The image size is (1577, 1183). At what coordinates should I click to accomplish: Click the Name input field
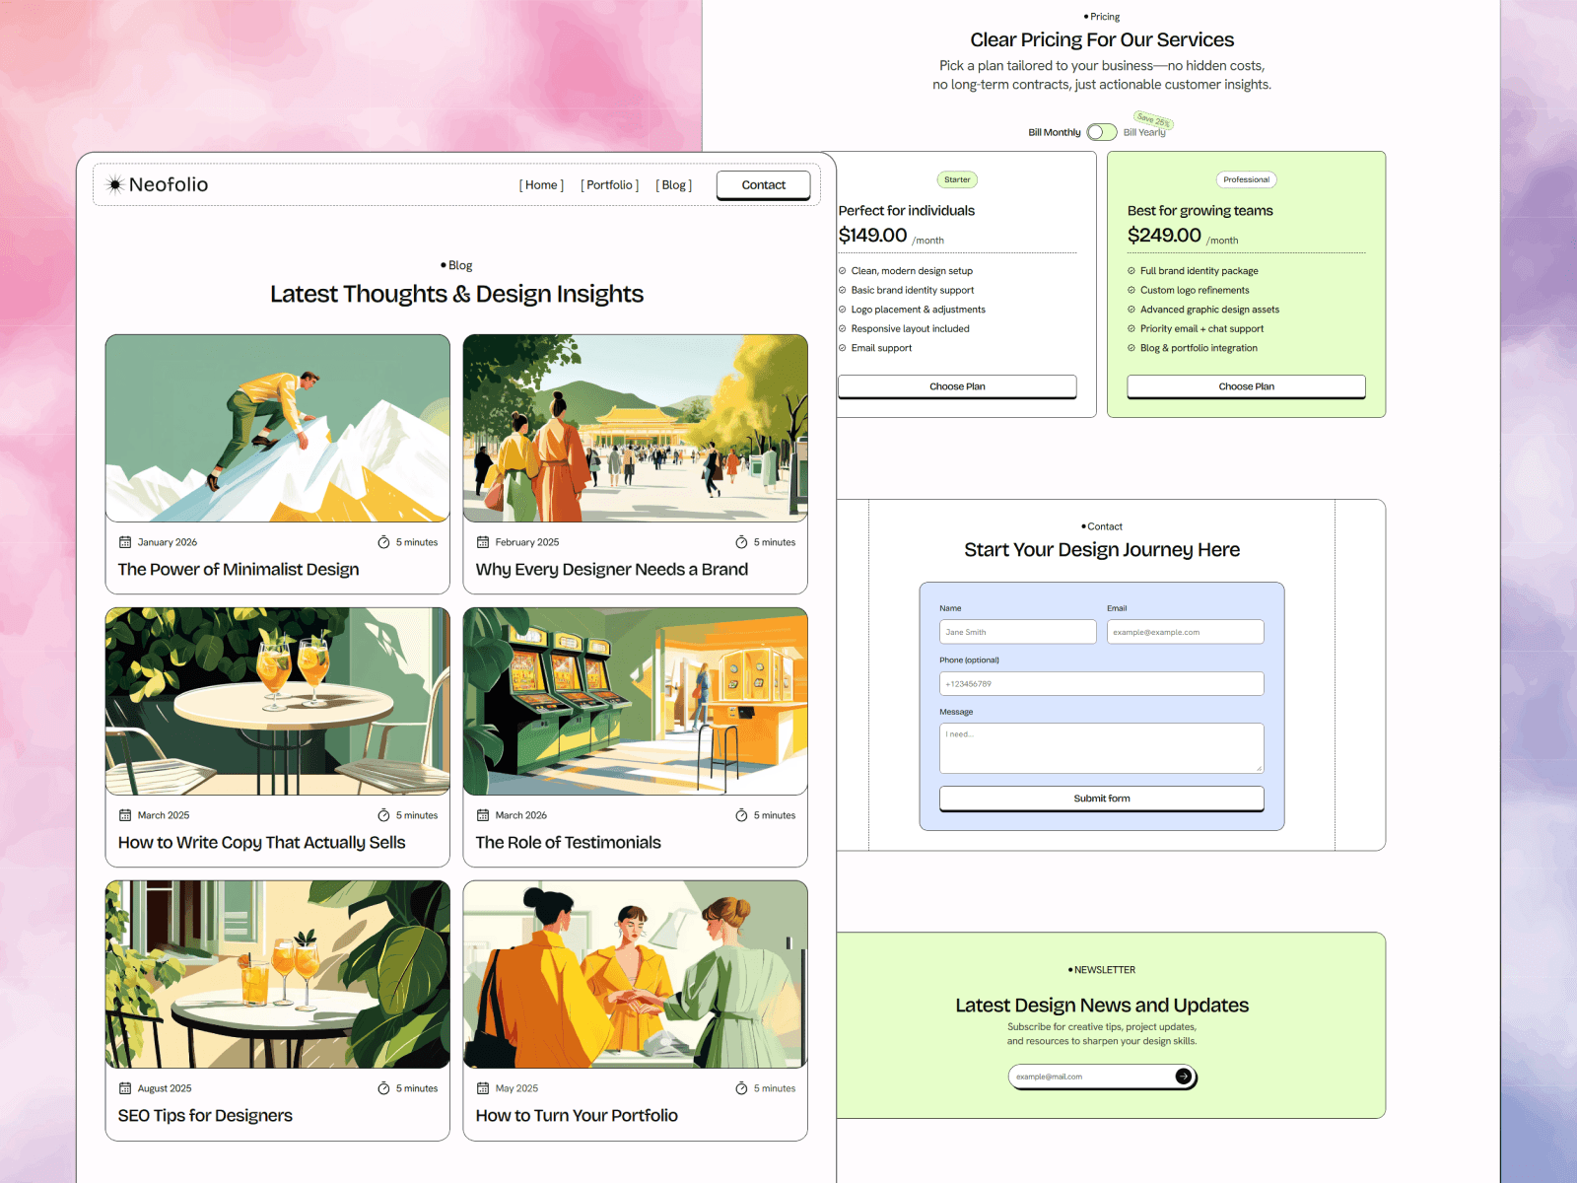coord(1018,632)
